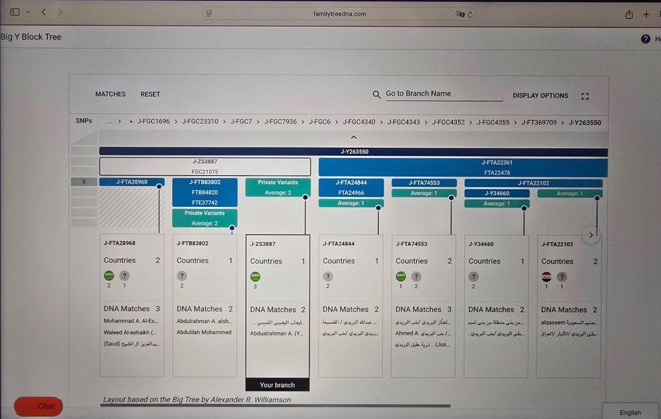Click unknown country icon in J-FTA22102 card
Screen dimensions: 661x419
point(562,277)
